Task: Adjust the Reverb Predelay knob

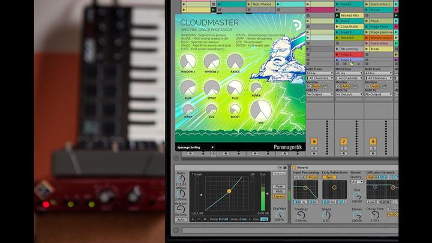Action: click(301, 215)
